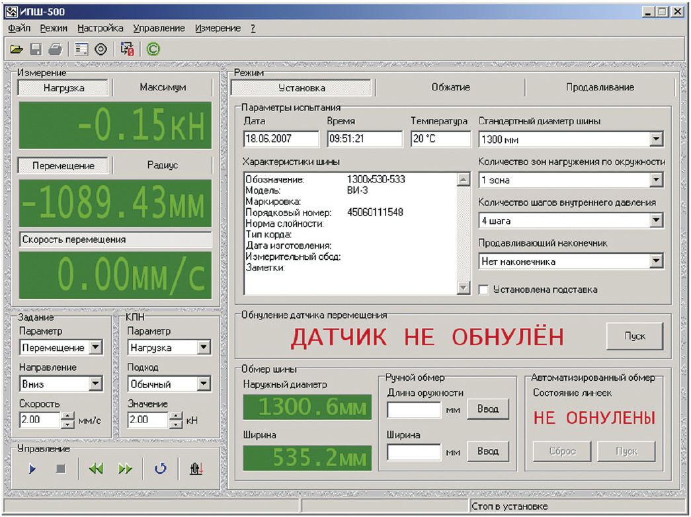
Task: Print using the printer toolbar icon
Action: 55,49
